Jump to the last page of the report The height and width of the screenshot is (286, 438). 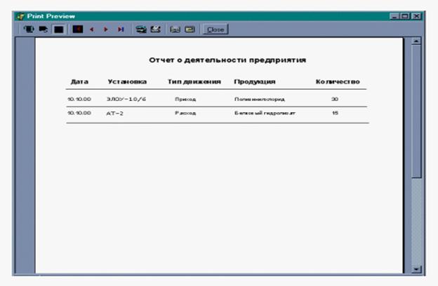pyautogui.click(x=120, y=30)
